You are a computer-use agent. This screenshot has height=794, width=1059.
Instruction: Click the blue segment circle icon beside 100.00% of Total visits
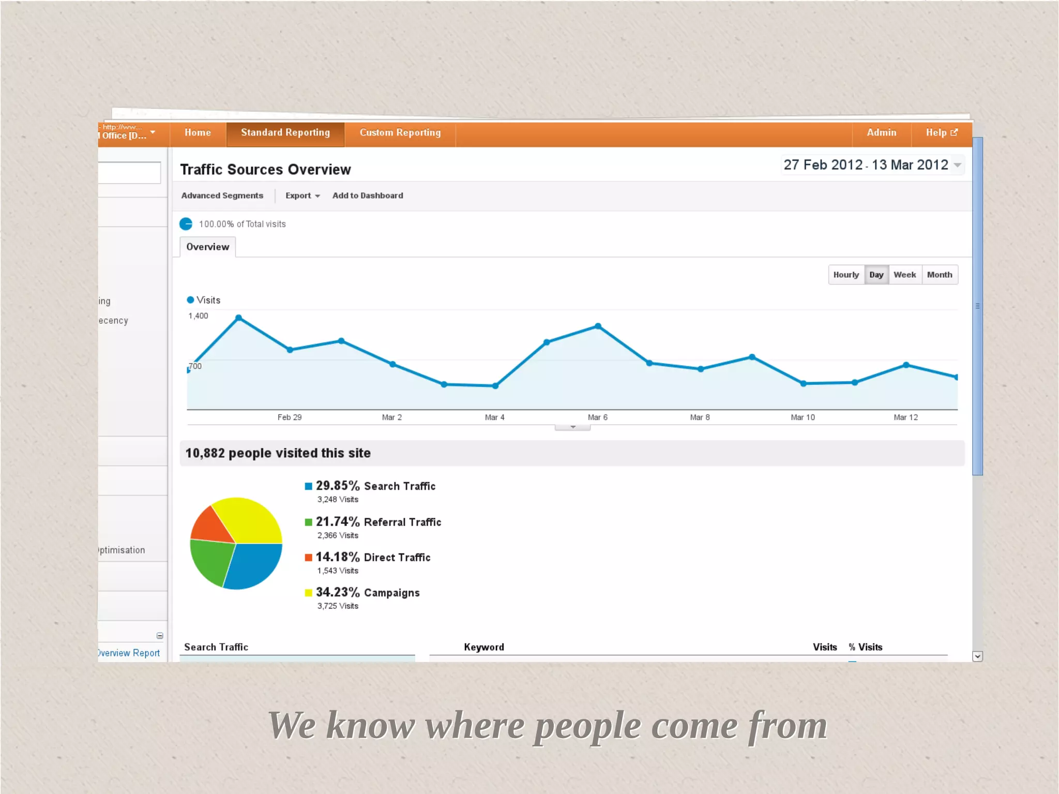tap(186, 224)
